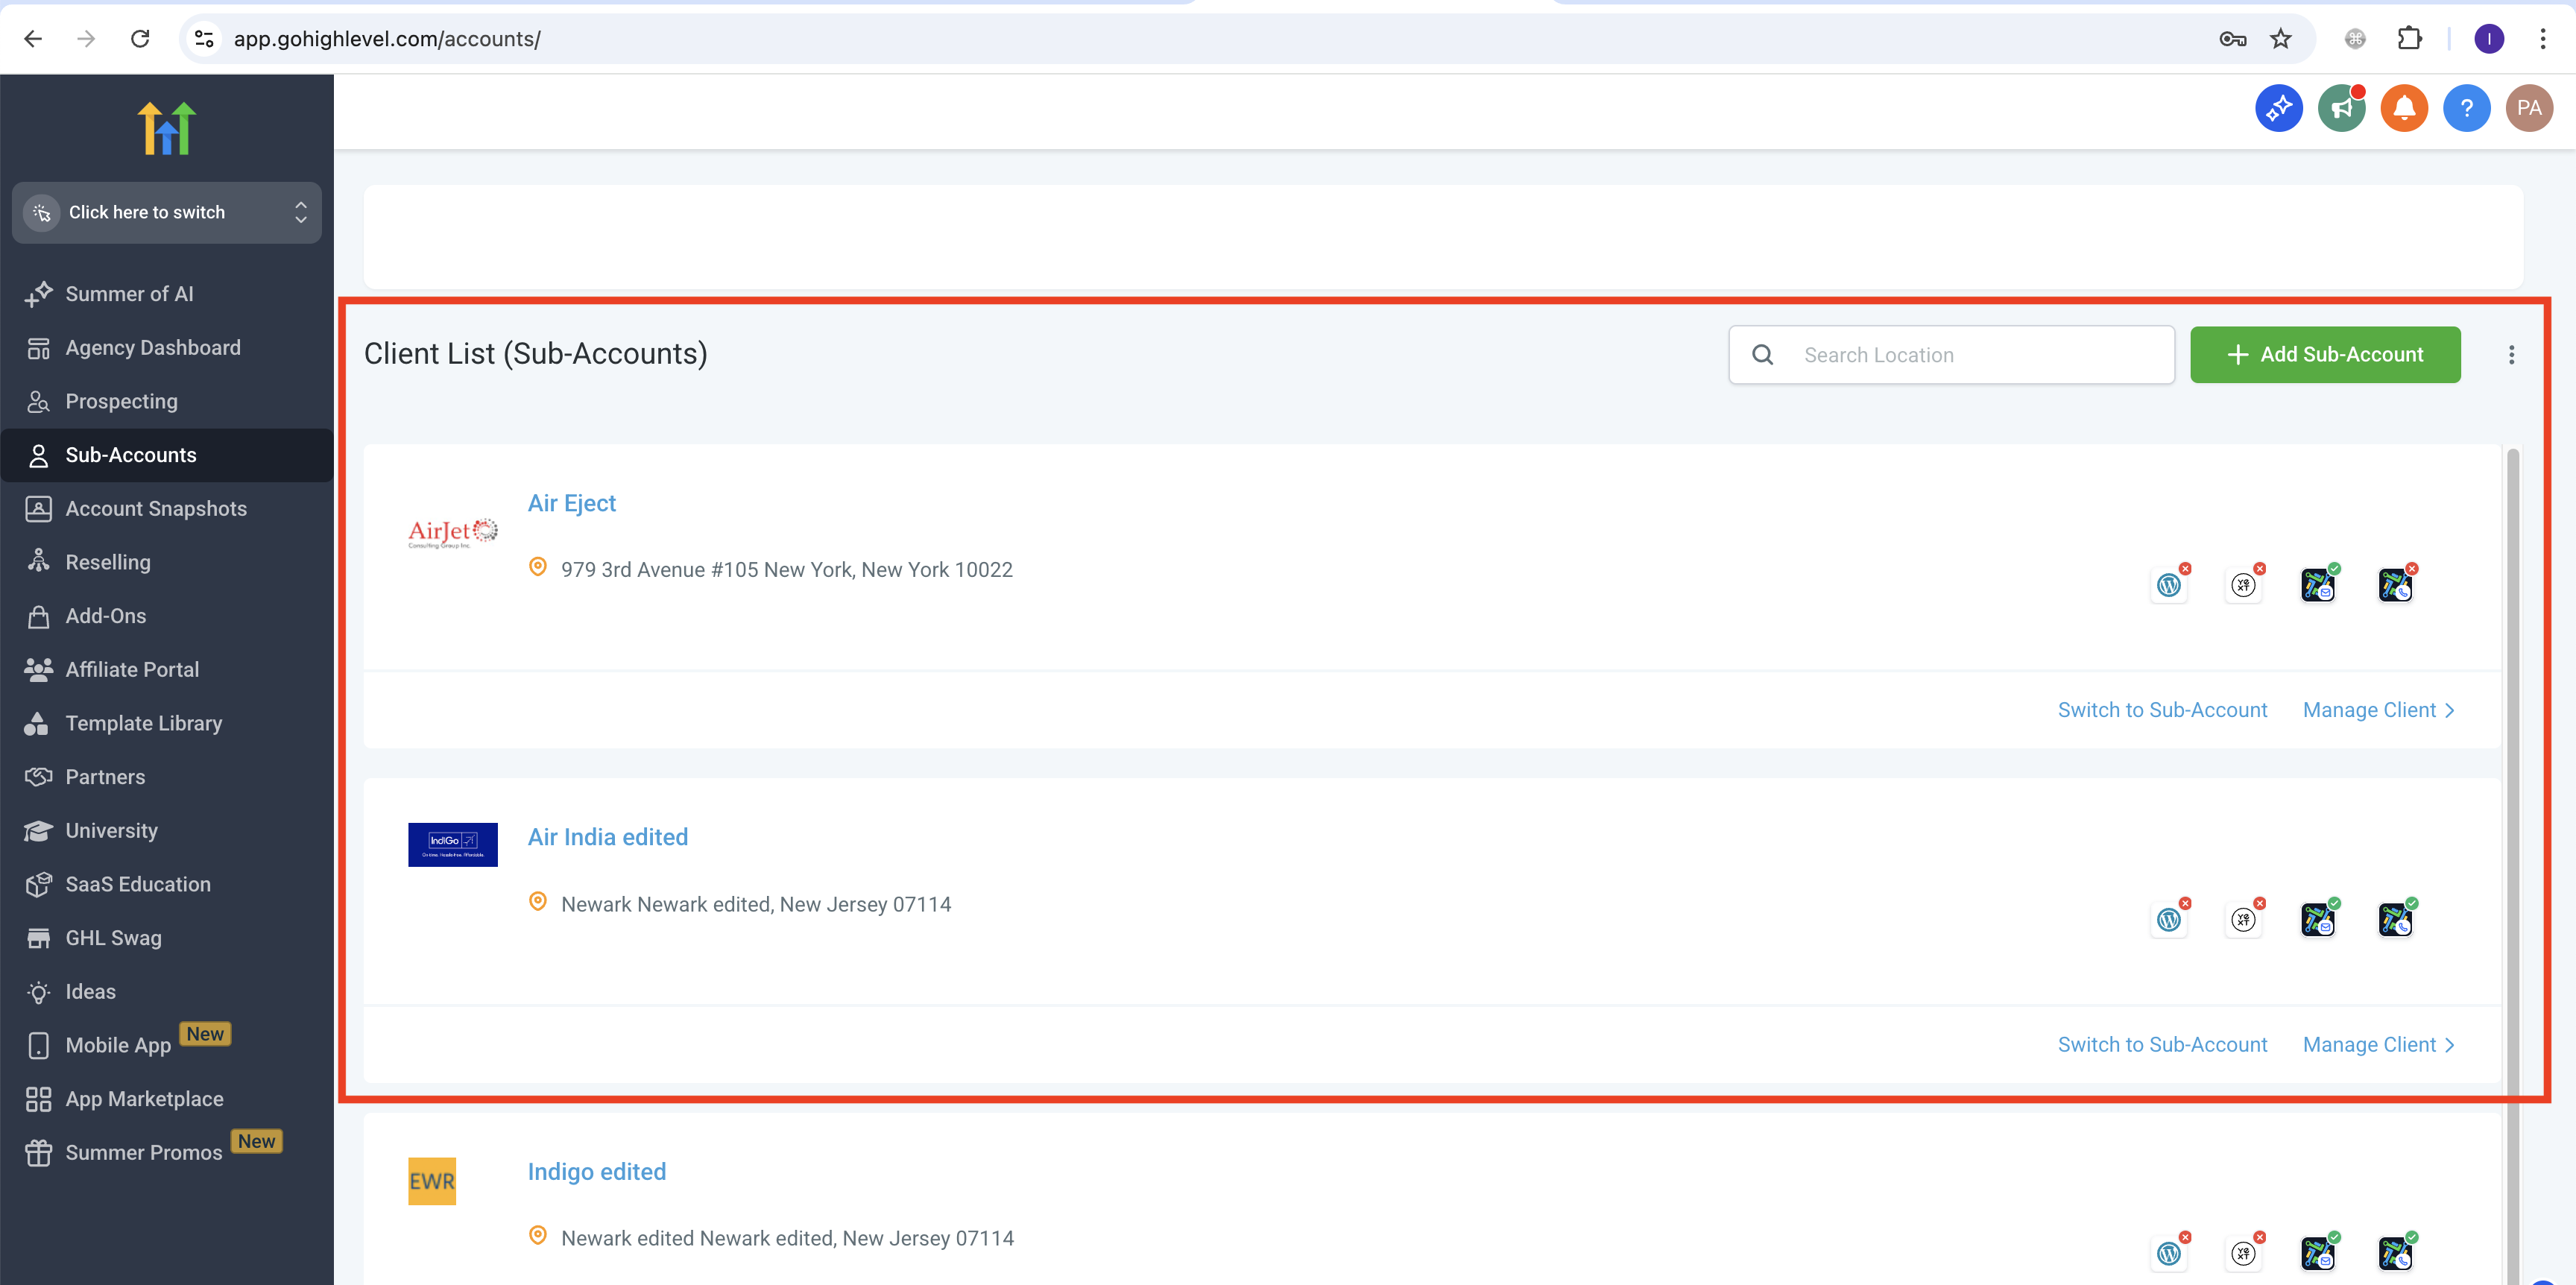Screen dimensions: 2576x1285
Task: Open three-dot menu beside Add Sub-Account
Action: point(2511,355)
